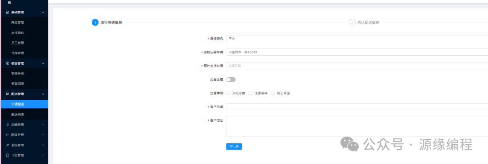Open the 选择司机 dropdown showing 平少
Screen dimensions: 488x164
point(357,39)
